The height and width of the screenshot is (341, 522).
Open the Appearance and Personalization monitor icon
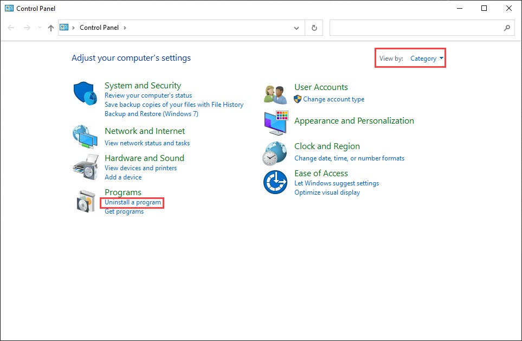pos(276,123)
